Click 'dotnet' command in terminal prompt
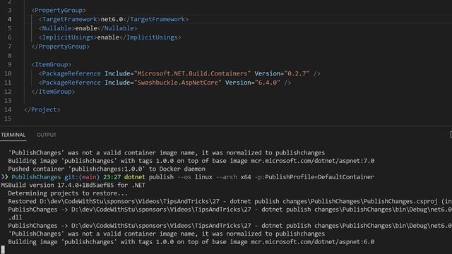 coord(135,177)
